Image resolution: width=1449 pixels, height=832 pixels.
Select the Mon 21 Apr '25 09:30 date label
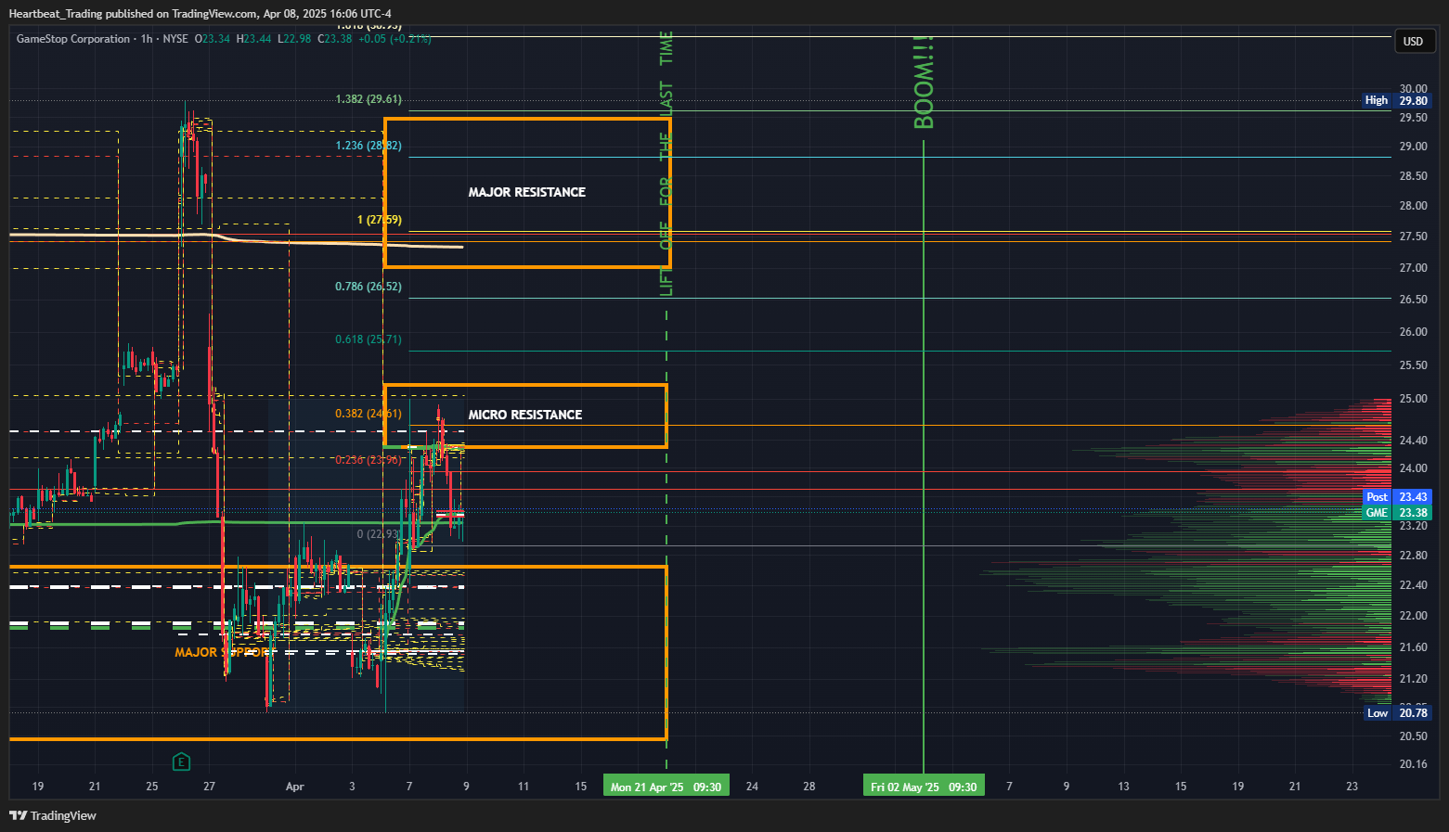coord(666,787)
